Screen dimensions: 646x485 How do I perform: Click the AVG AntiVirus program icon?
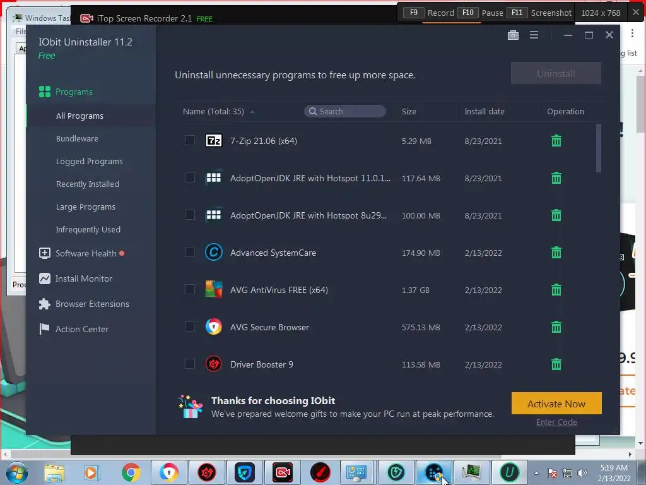coord(213,289)
